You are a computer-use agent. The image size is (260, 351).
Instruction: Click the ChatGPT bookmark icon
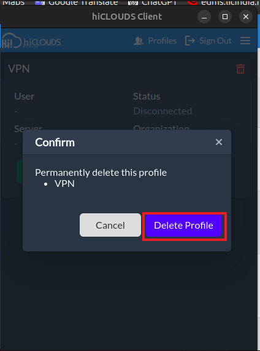tap(132, 2)
